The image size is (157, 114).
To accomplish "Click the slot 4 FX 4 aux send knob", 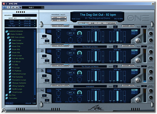I will tap(151, 97).
